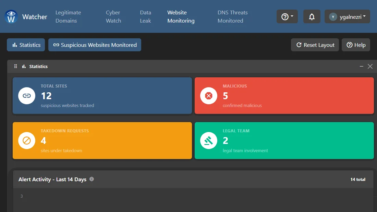Close the Statistics panel
The image size is (377, 212).
(370, 66)
